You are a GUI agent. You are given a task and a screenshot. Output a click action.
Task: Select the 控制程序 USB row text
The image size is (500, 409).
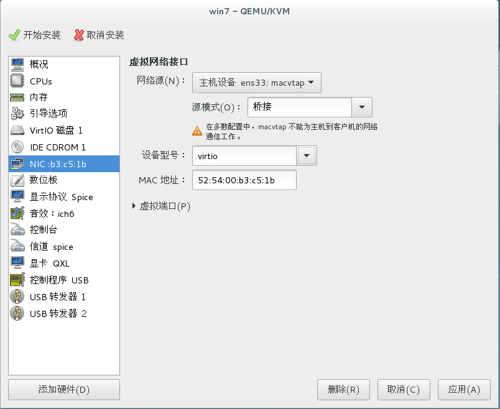[59, 280]
